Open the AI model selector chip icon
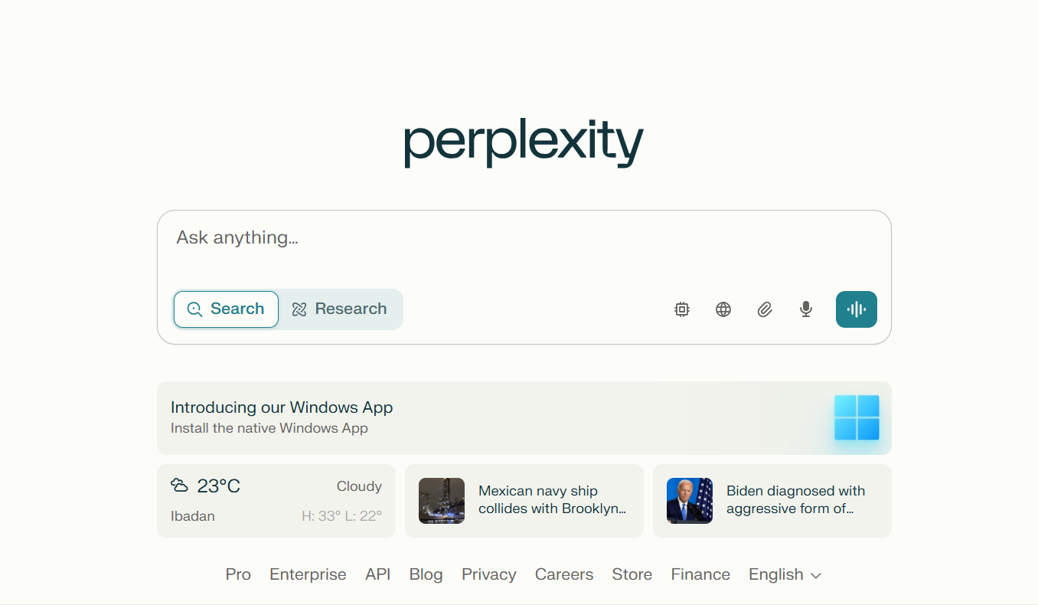Image resolution: width=1038 pixels, height=605 pixels. (x=681, y=309)
